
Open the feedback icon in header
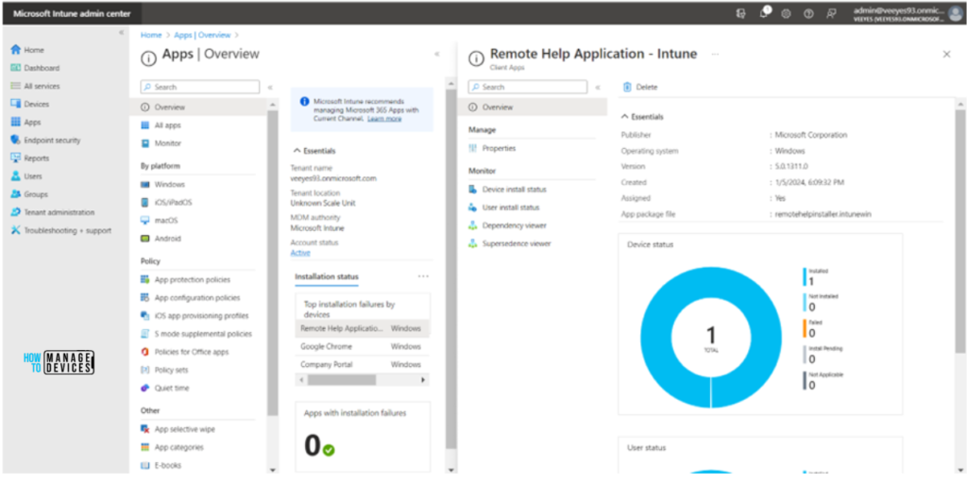tap(831, 13)
